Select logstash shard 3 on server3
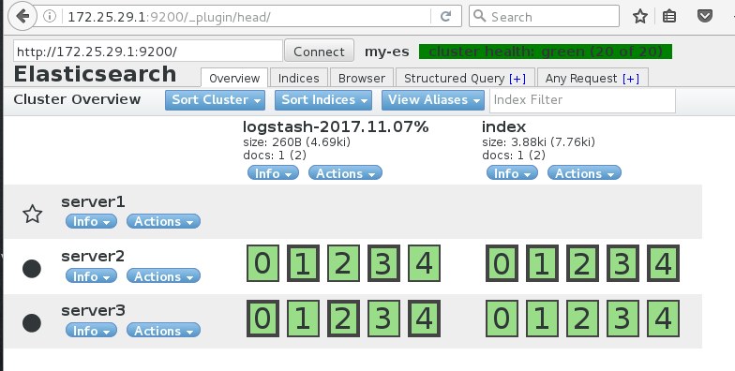The width and height of the screenshot is (735, 371). [x=384, y=319]
